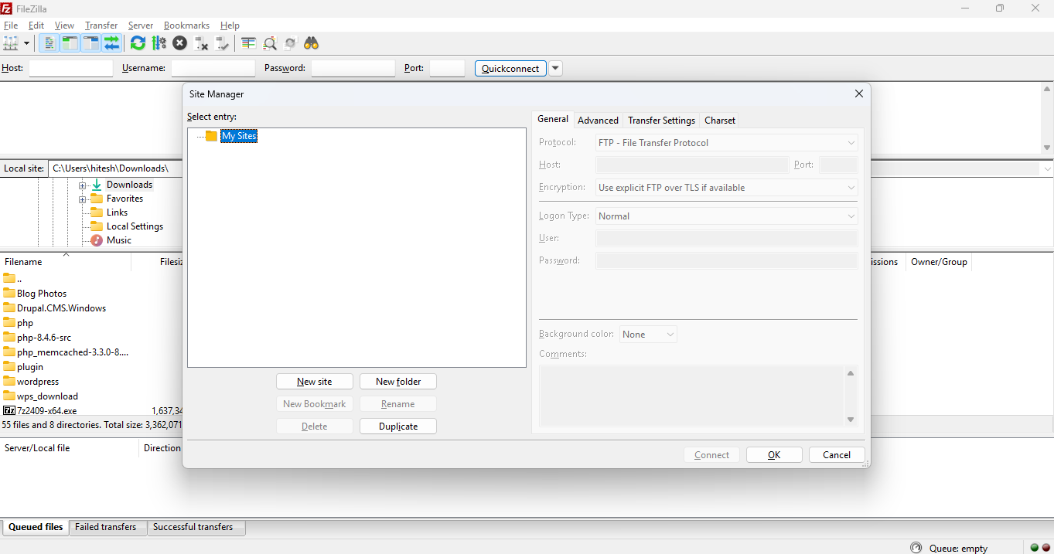The height and width of the screenshot is (554, 1054).
Task: Click the Site Manager Host field
Action: (x=692, y=165)
